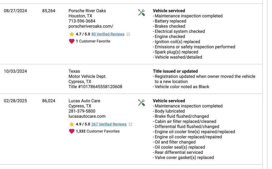Image resolution: width=272 pixels, height=169 pixels.
Task: Click the 08/27/2024 date entry
Action: (x=15, y=11)
